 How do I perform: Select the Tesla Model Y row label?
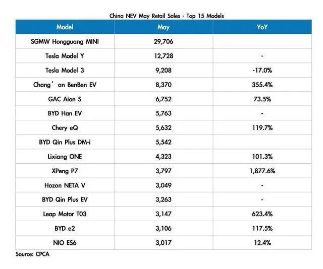click(x=65, y=56)
